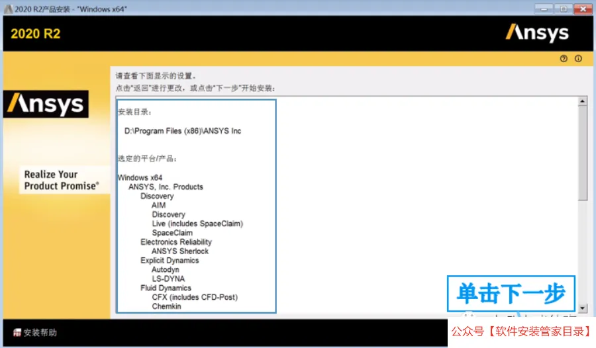
Task: Open the 安装帮助 installation help link
Action: click(40, 332)
